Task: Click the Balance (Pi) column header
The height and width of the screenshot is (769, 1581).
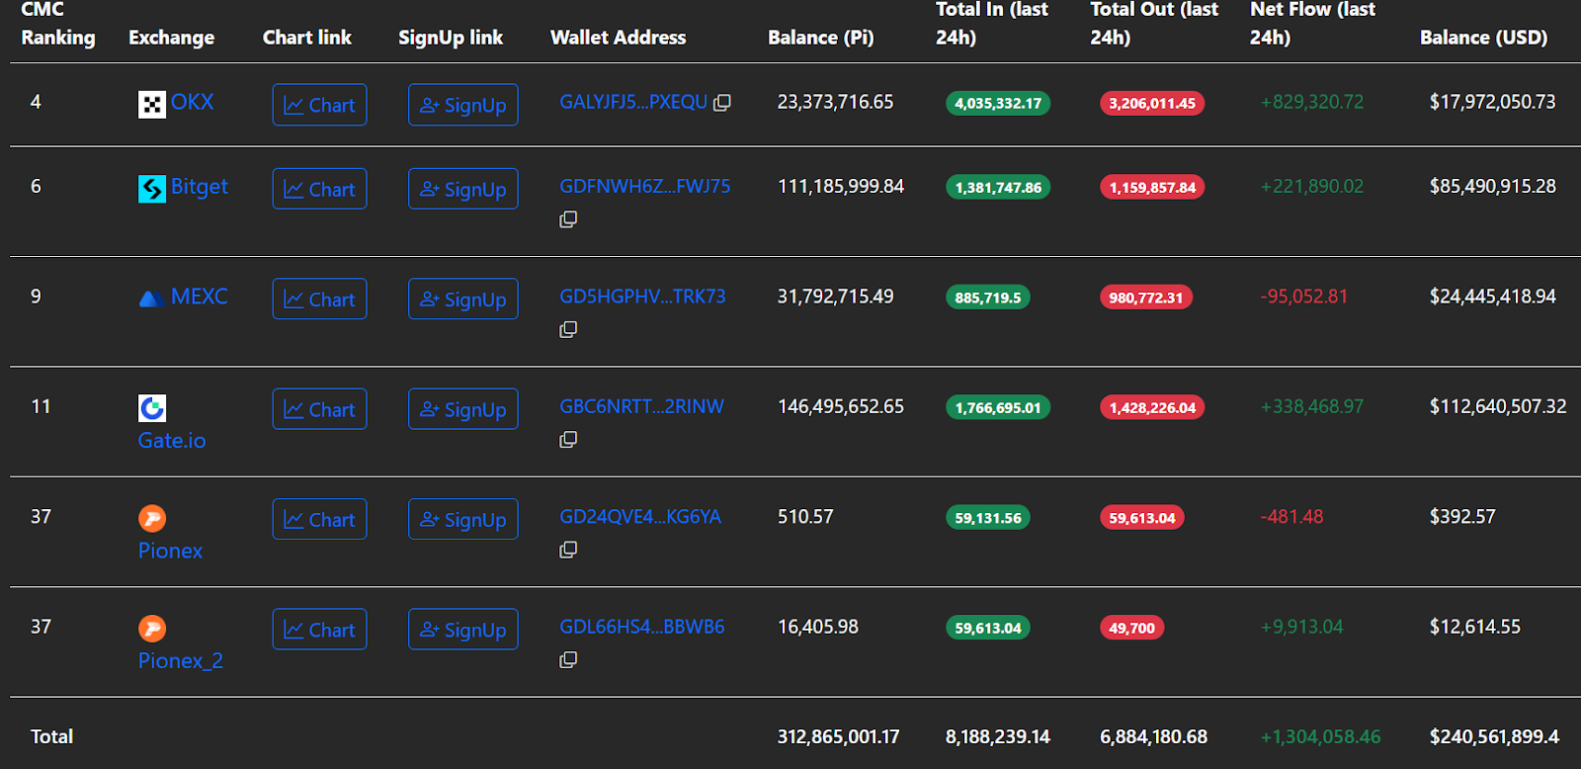Action: click(820, 38)
